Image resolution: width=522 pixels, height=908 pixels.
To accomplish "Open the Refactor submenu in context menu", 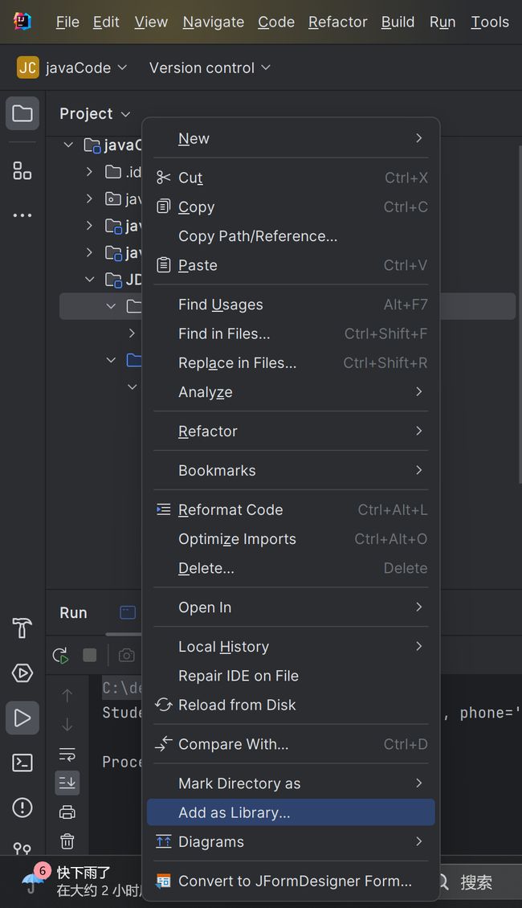I will point(291,432).
